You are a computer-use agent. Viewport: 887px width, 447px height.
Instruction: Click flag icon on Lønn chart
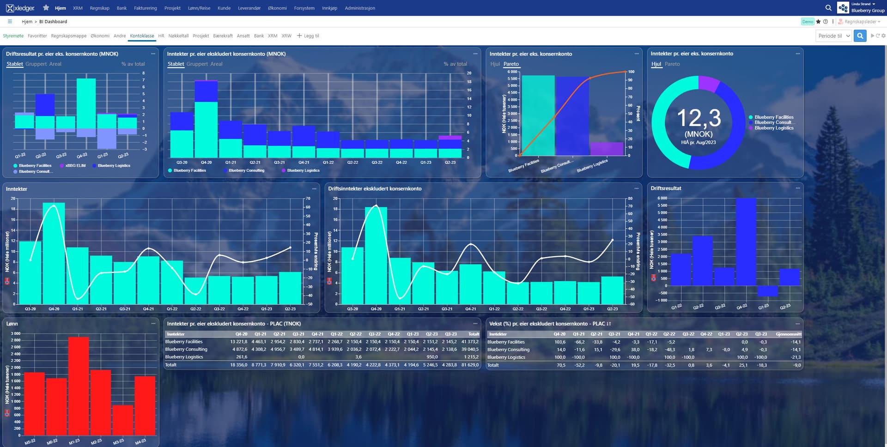7,413
